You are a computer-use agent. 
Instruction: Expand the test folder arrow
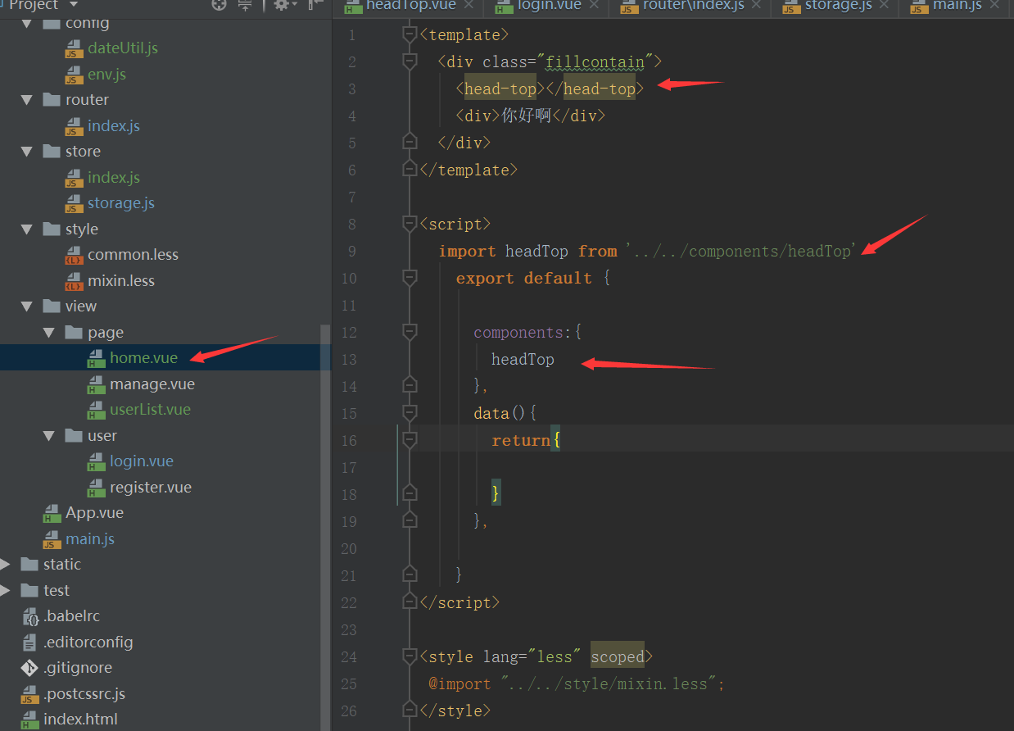point(6,591)
